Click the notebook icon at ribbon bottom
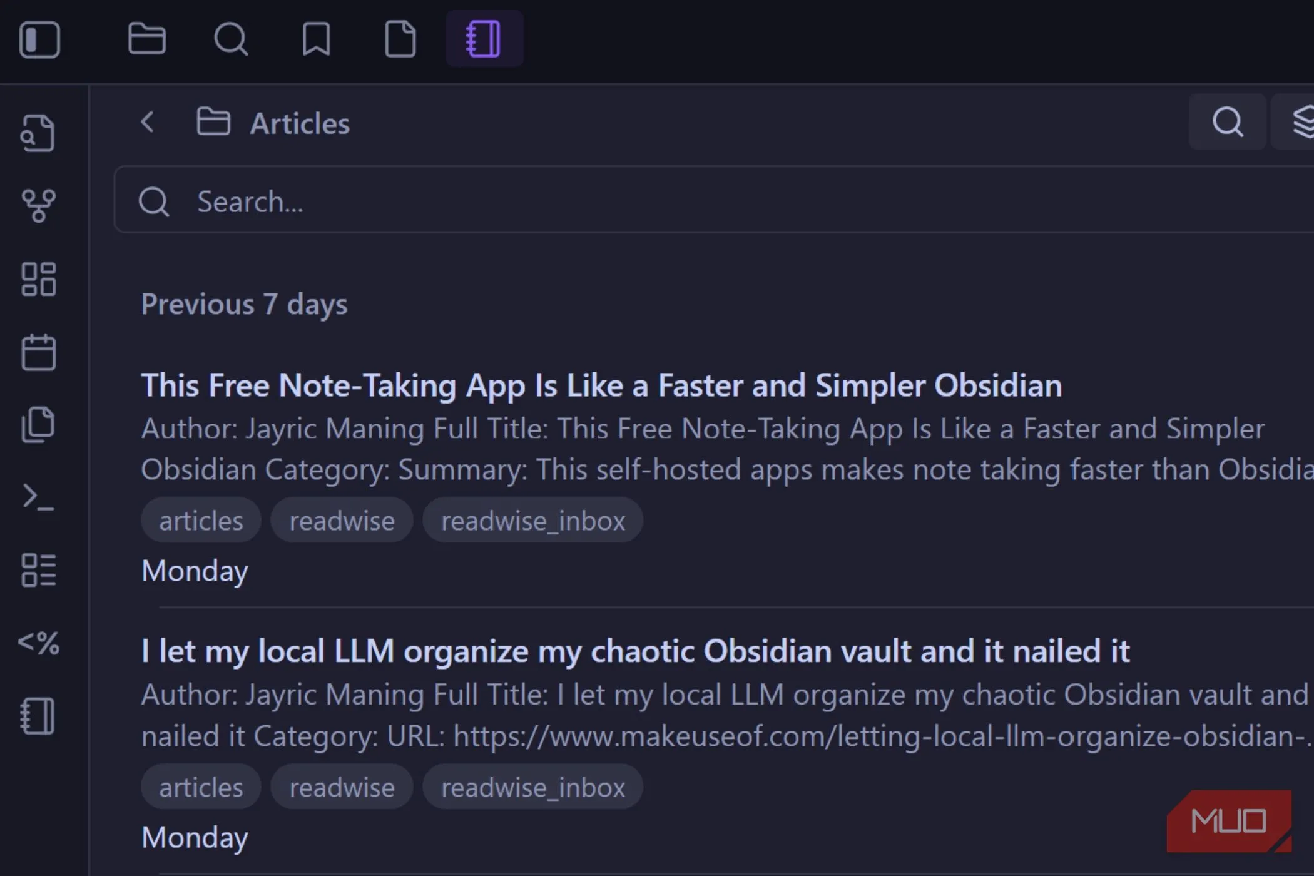Viewport: 1314px width, 876px height. tap(38, 716)
